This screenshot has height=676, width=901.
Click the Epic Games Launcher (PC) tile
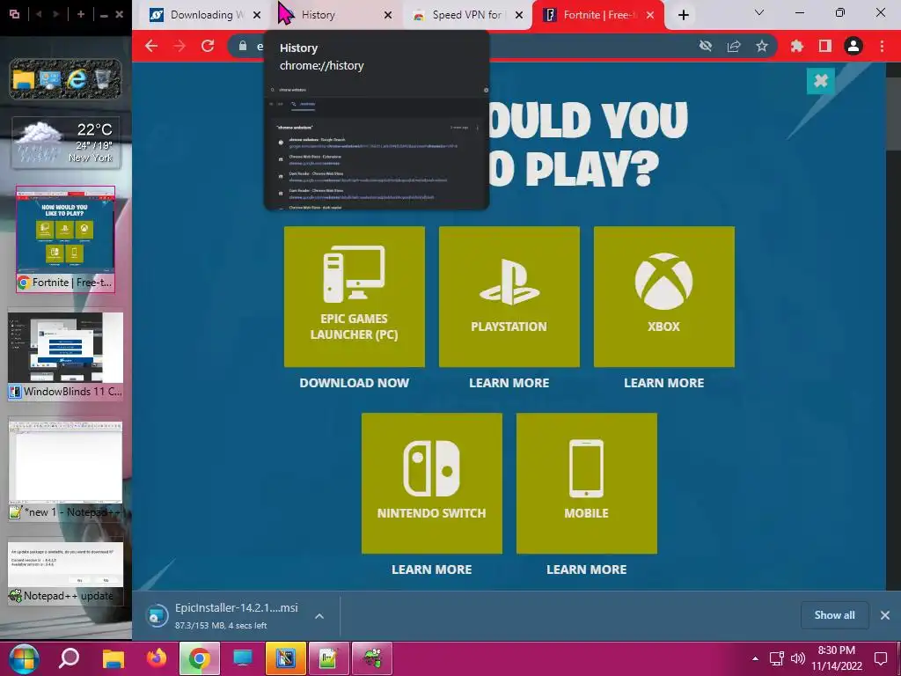(354, 296)
